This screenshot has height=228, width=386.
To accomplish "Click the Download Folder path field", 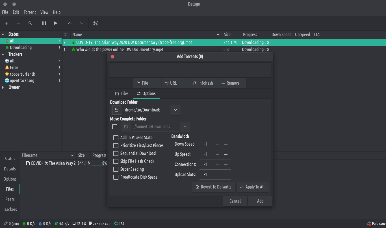I will click(x=147, y=110).
